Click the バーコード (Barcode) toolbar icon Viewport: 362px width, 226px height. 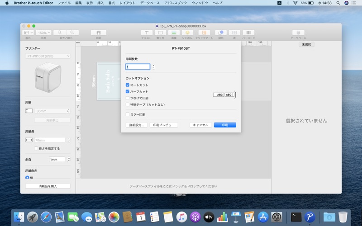pyautogui.click(x=248, y=33)
